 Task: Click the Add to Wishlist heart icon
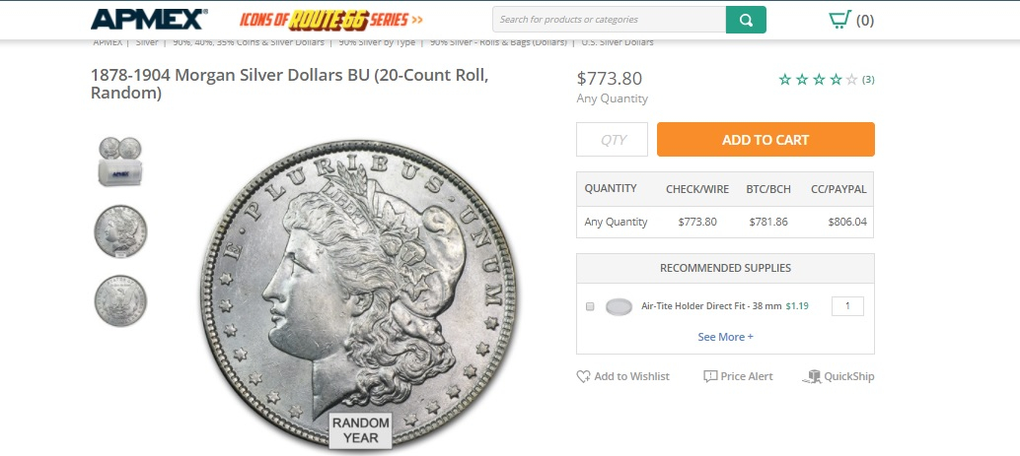click(583, 376)
